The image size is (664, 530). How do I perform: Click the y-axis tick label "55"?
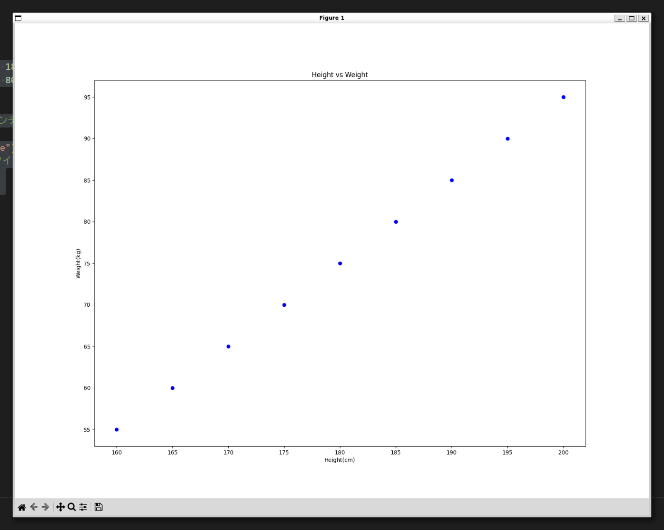pyautogui.click(x=87, y=430)
